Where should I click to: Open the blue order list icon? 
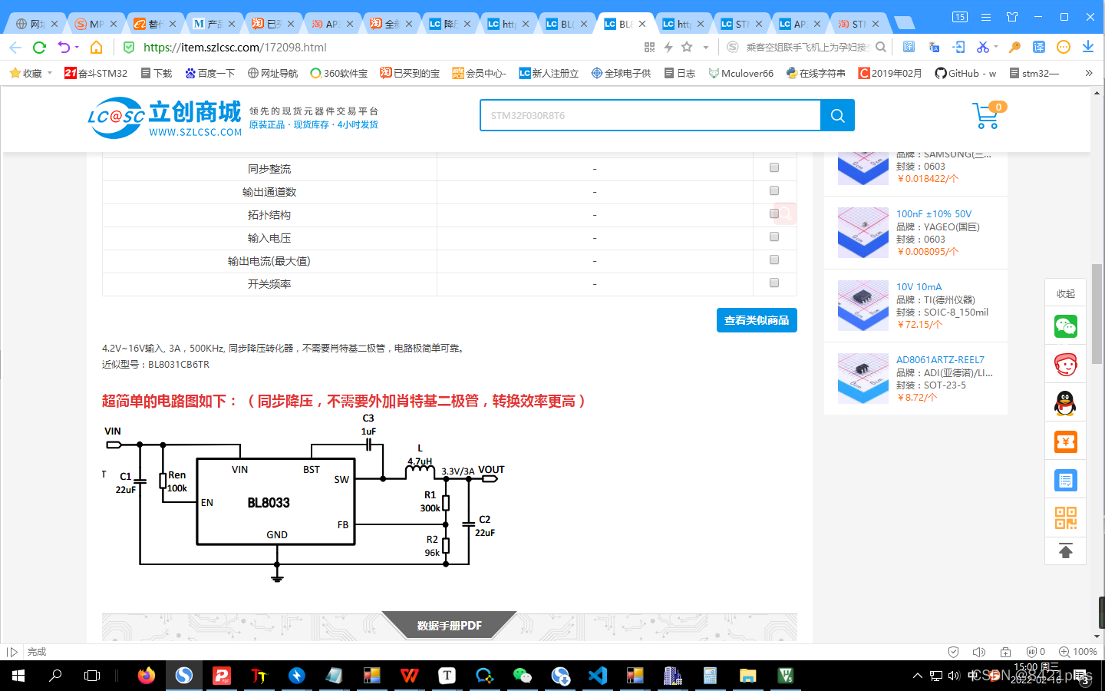tap(1065, 481)
